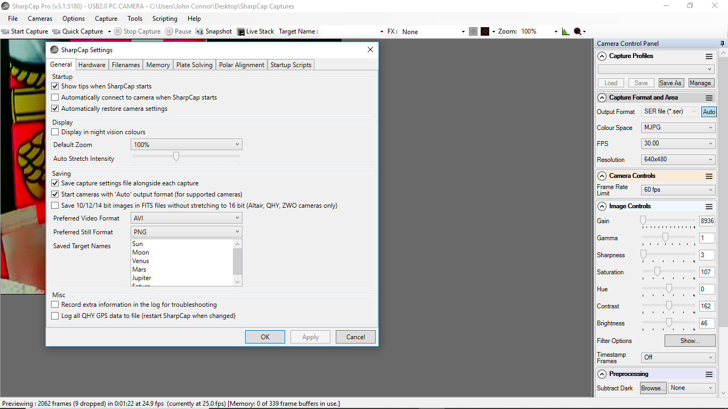Viewport: 728px width, 409px height.
Task: Toggle Automatically restore camera settings
Action: 55,109
